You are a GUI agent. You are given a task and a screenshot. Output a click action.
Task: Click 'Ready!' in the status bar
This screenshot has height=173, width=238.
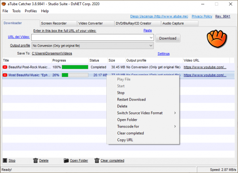pos(7,170)
